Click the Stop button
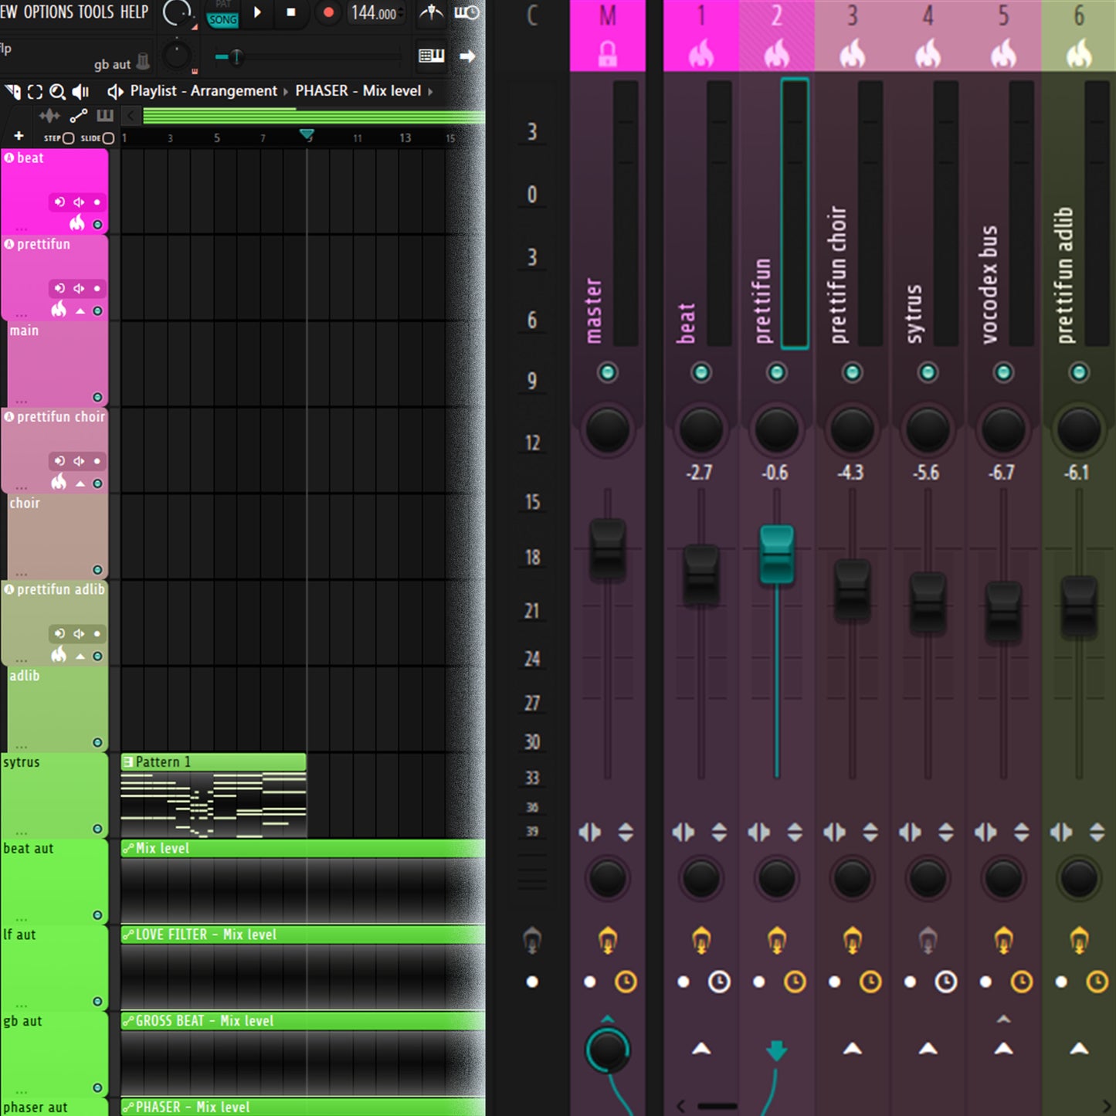1116x1116 pixels. coord(291,12)
